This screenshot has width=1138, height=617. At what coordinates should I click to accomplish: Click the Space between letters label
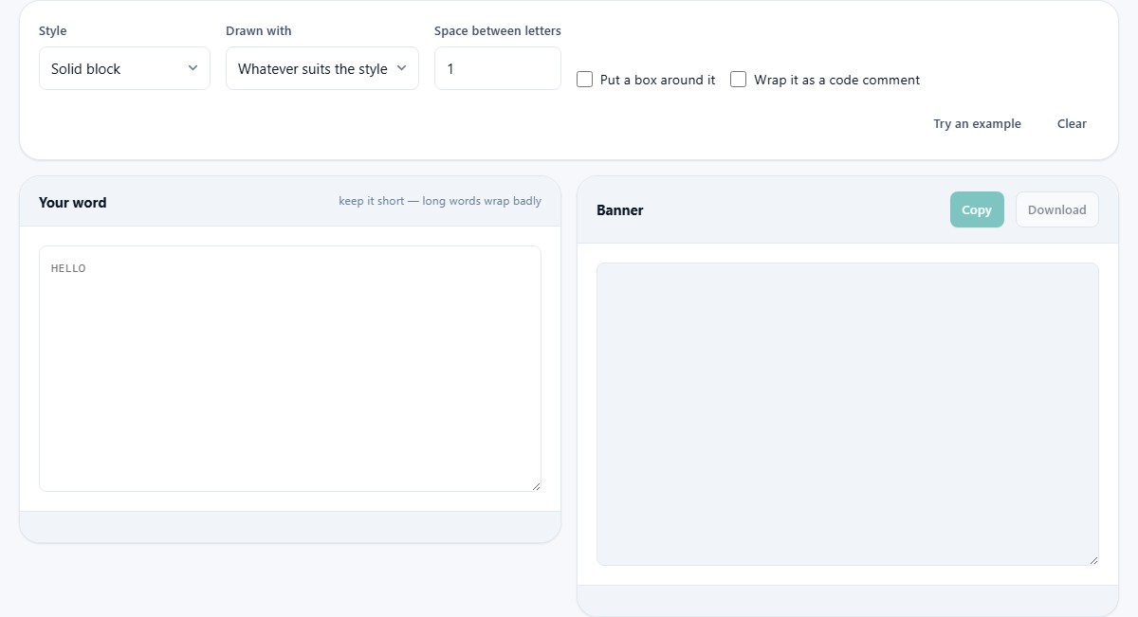point(498,31)
